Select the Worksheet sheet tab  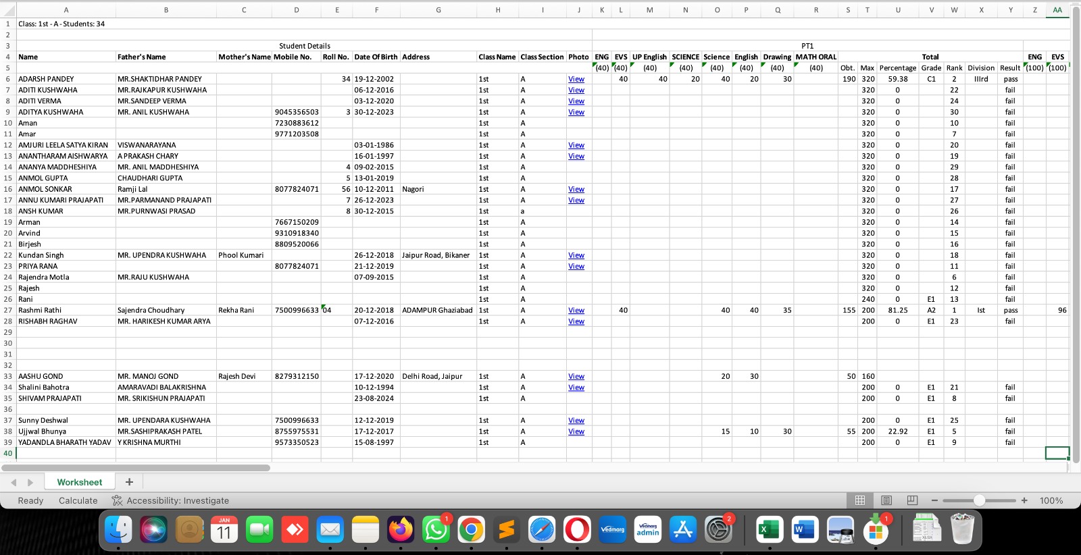click(80, 482)
